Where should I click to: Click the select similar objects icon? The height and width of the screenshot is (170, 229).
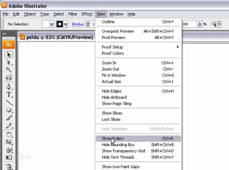214,24
